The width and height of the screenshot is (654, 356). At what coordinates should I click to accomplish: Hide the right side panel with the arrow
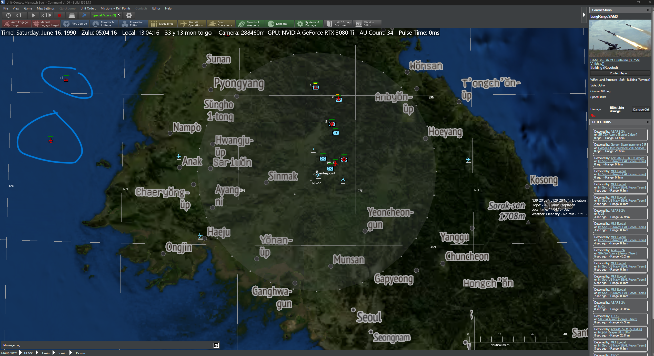(584, 15)
